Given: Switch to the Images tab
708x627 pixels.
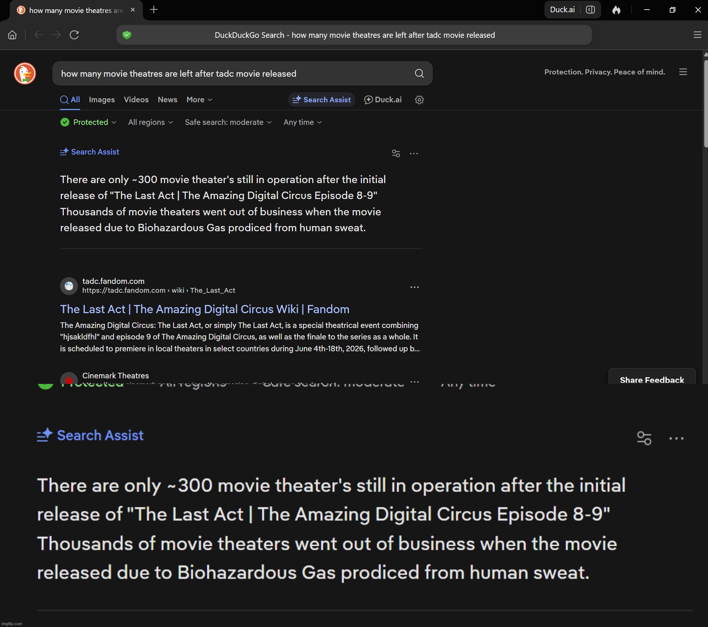Looking at the screenshot, I should coord(102,100).
